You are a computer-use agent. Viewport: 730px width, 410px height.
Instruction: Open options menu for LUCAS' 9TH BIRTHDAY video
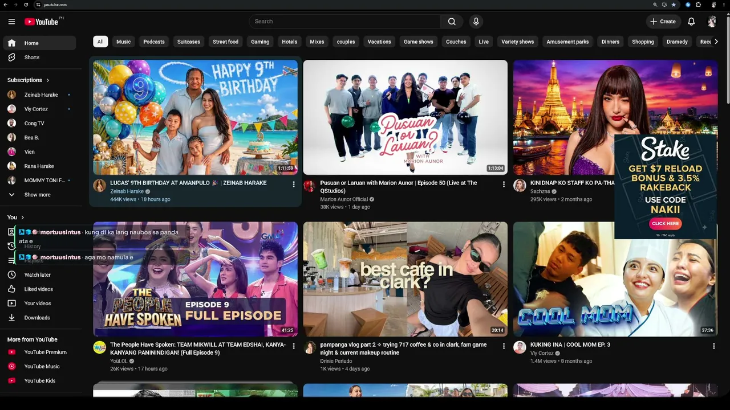pyautogui.click(x=294, y=184)
